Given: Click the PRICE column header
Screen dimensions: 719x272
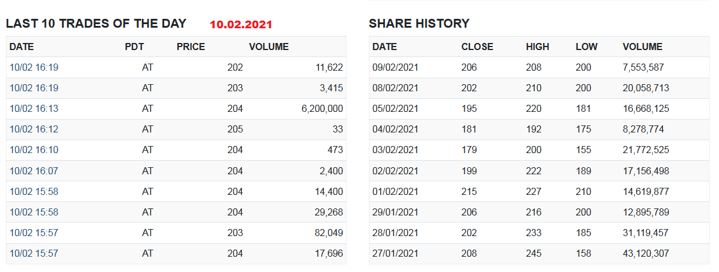Looking at the screenshot, I should point(191,47).
